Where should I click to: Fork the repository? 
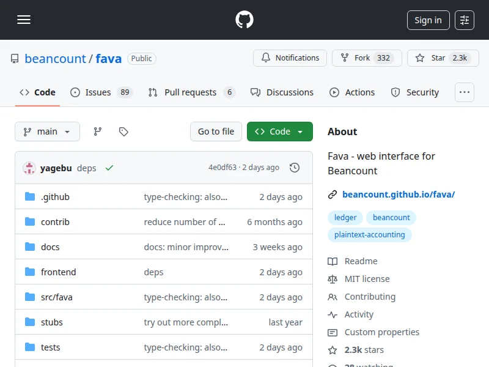362,58
